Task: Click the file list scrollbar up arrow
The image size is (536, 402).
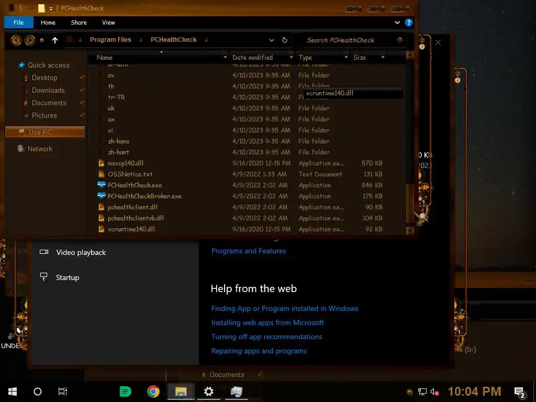Action: [x=410, y=54]
